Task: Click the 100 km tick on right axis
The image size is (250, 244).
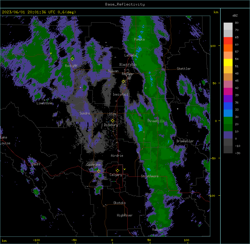Action: click(x=213, y=46)
